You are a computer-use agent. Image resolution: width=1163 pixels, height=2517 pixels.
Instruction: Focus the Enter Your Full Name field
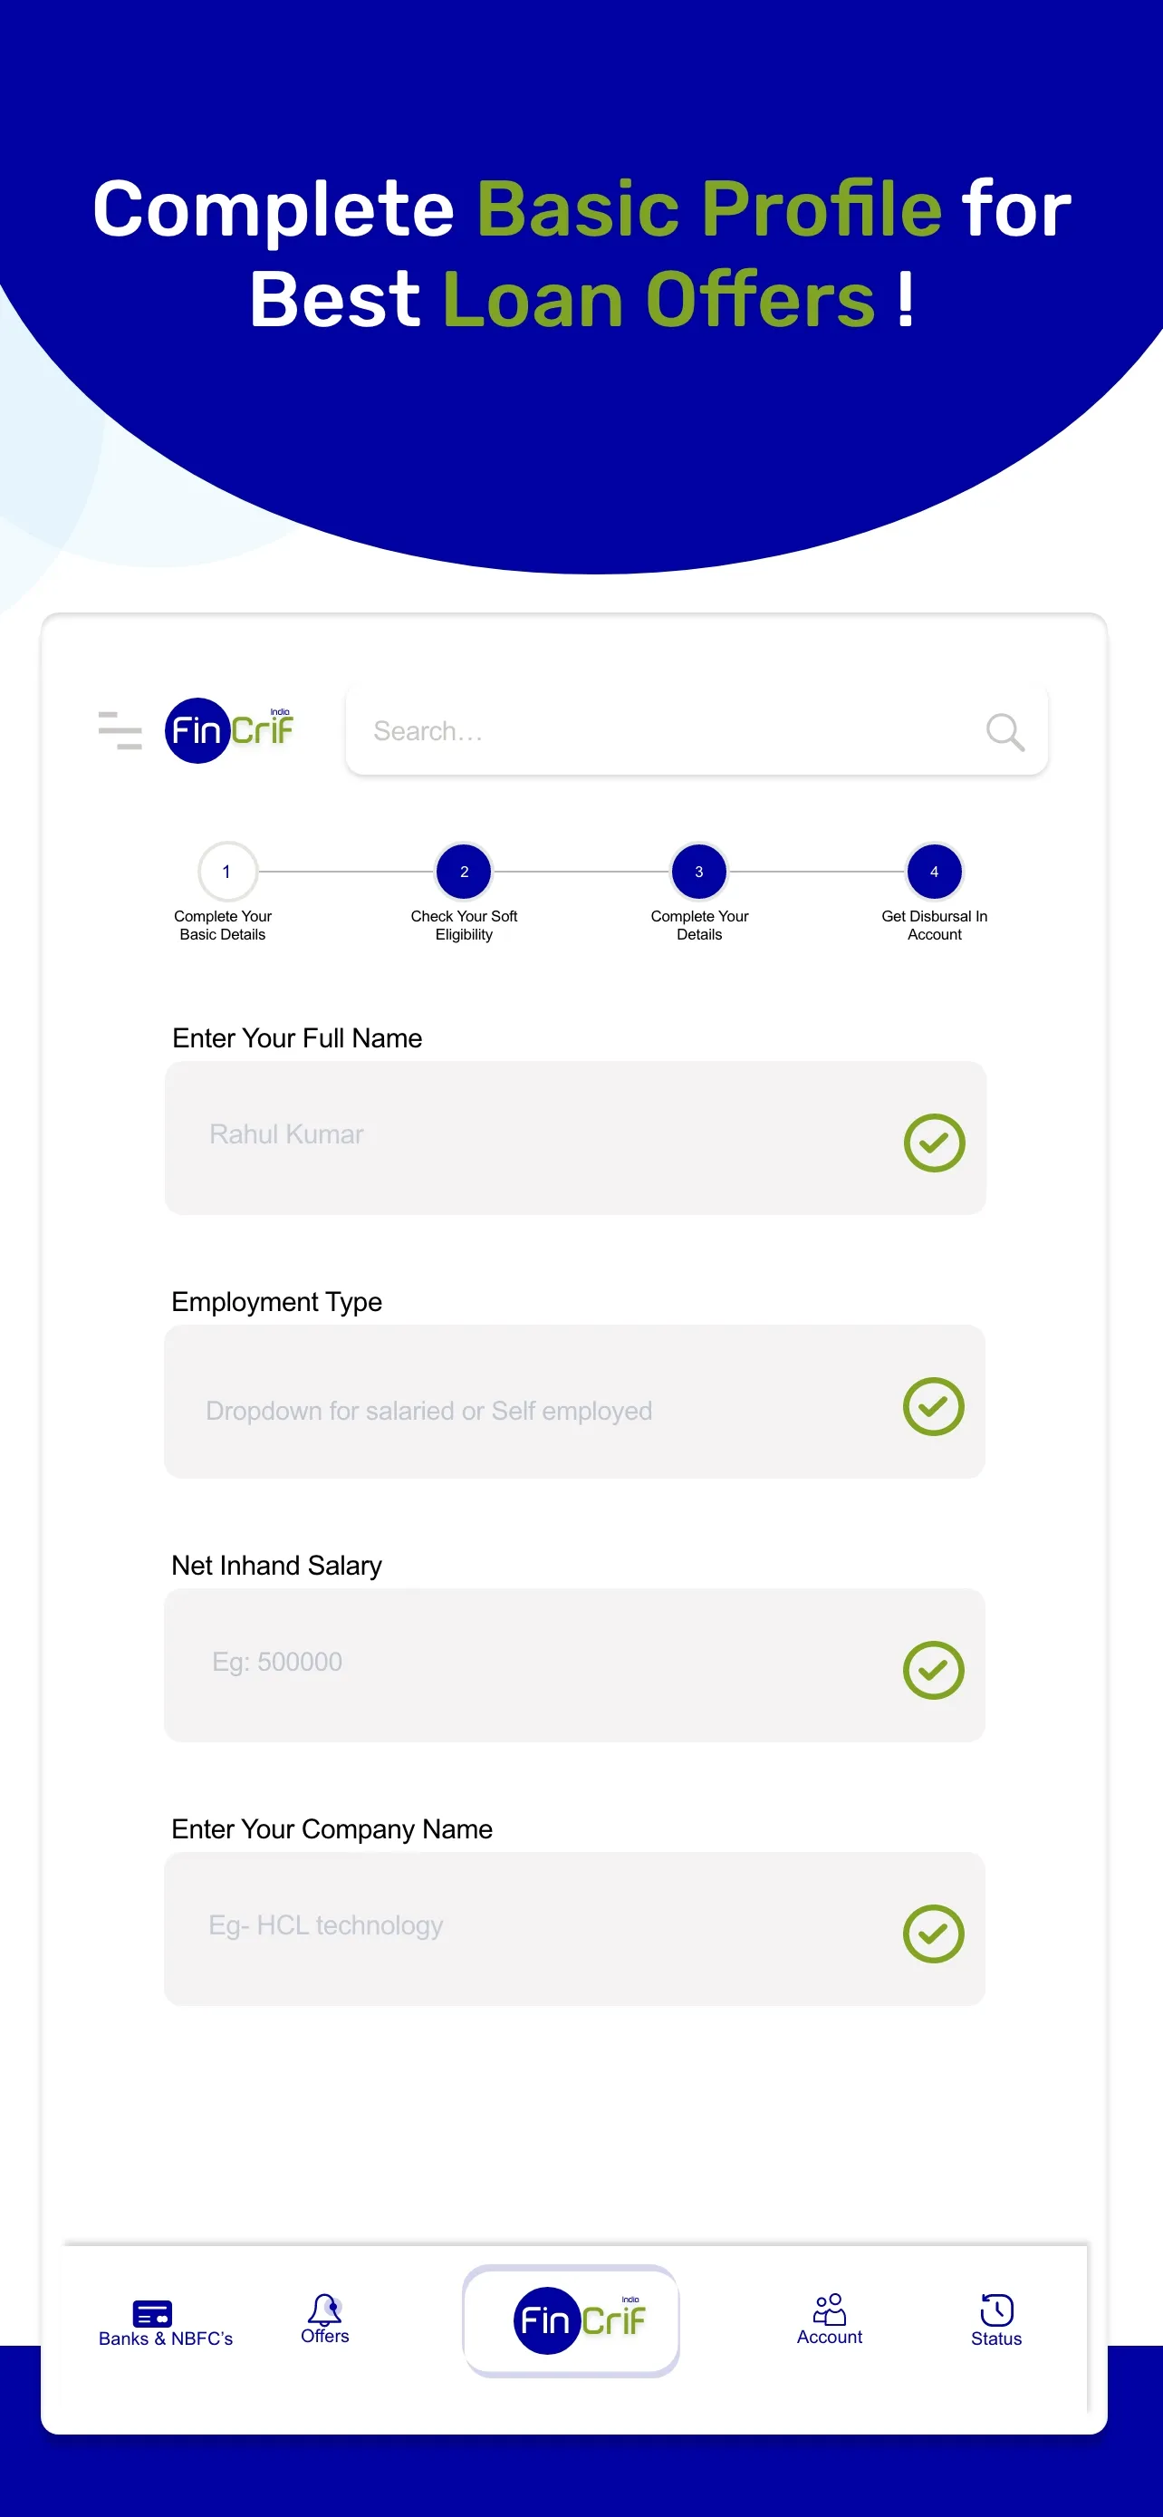pos(527,1138)
